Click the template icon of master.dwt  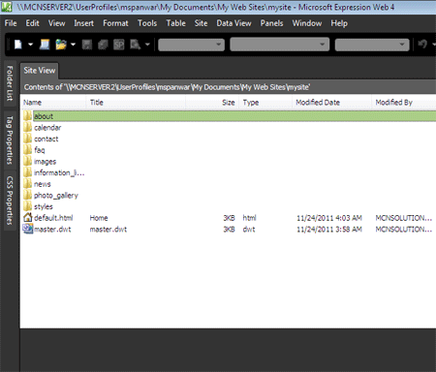pos(28,229)
